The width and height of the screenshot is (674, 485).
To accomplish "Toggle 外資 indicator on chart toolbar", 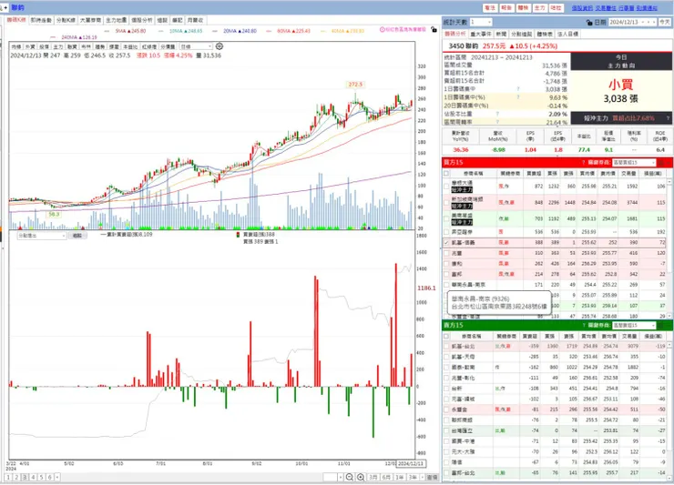I will 30,46.
